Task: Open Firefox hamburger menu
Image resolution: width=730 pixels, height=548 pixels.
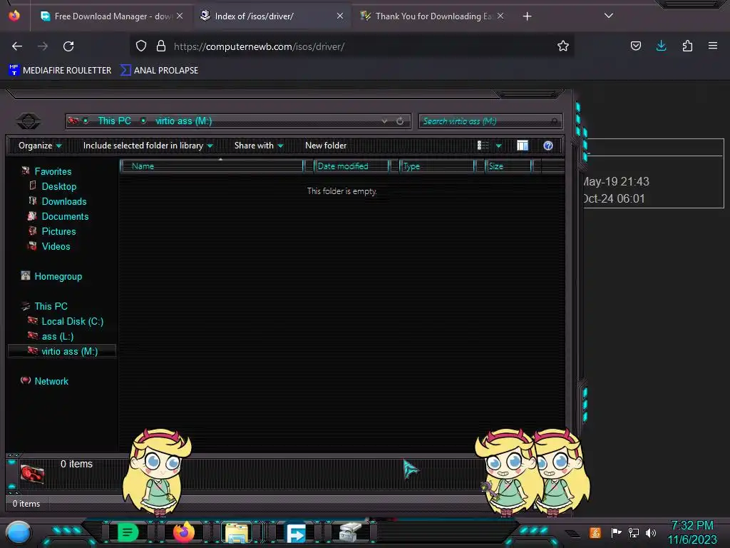Action: tap(712, 46)
